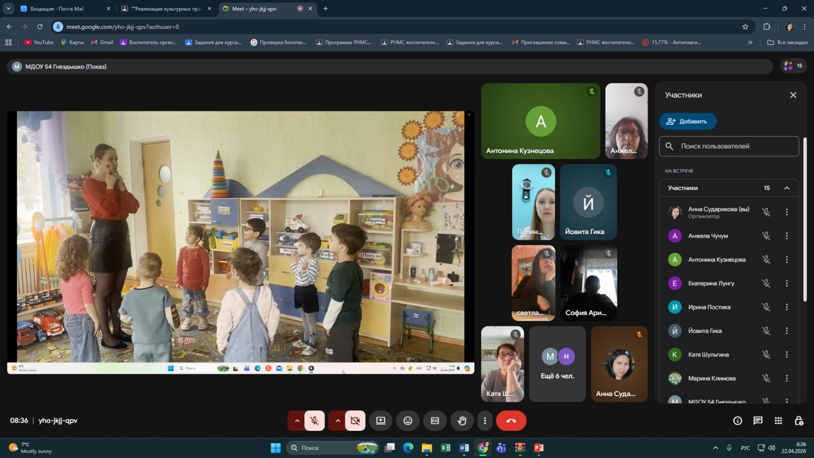The image size is (814, 458).
Task: Open the emoji reactions button
Action: click(x=408, y=421)
